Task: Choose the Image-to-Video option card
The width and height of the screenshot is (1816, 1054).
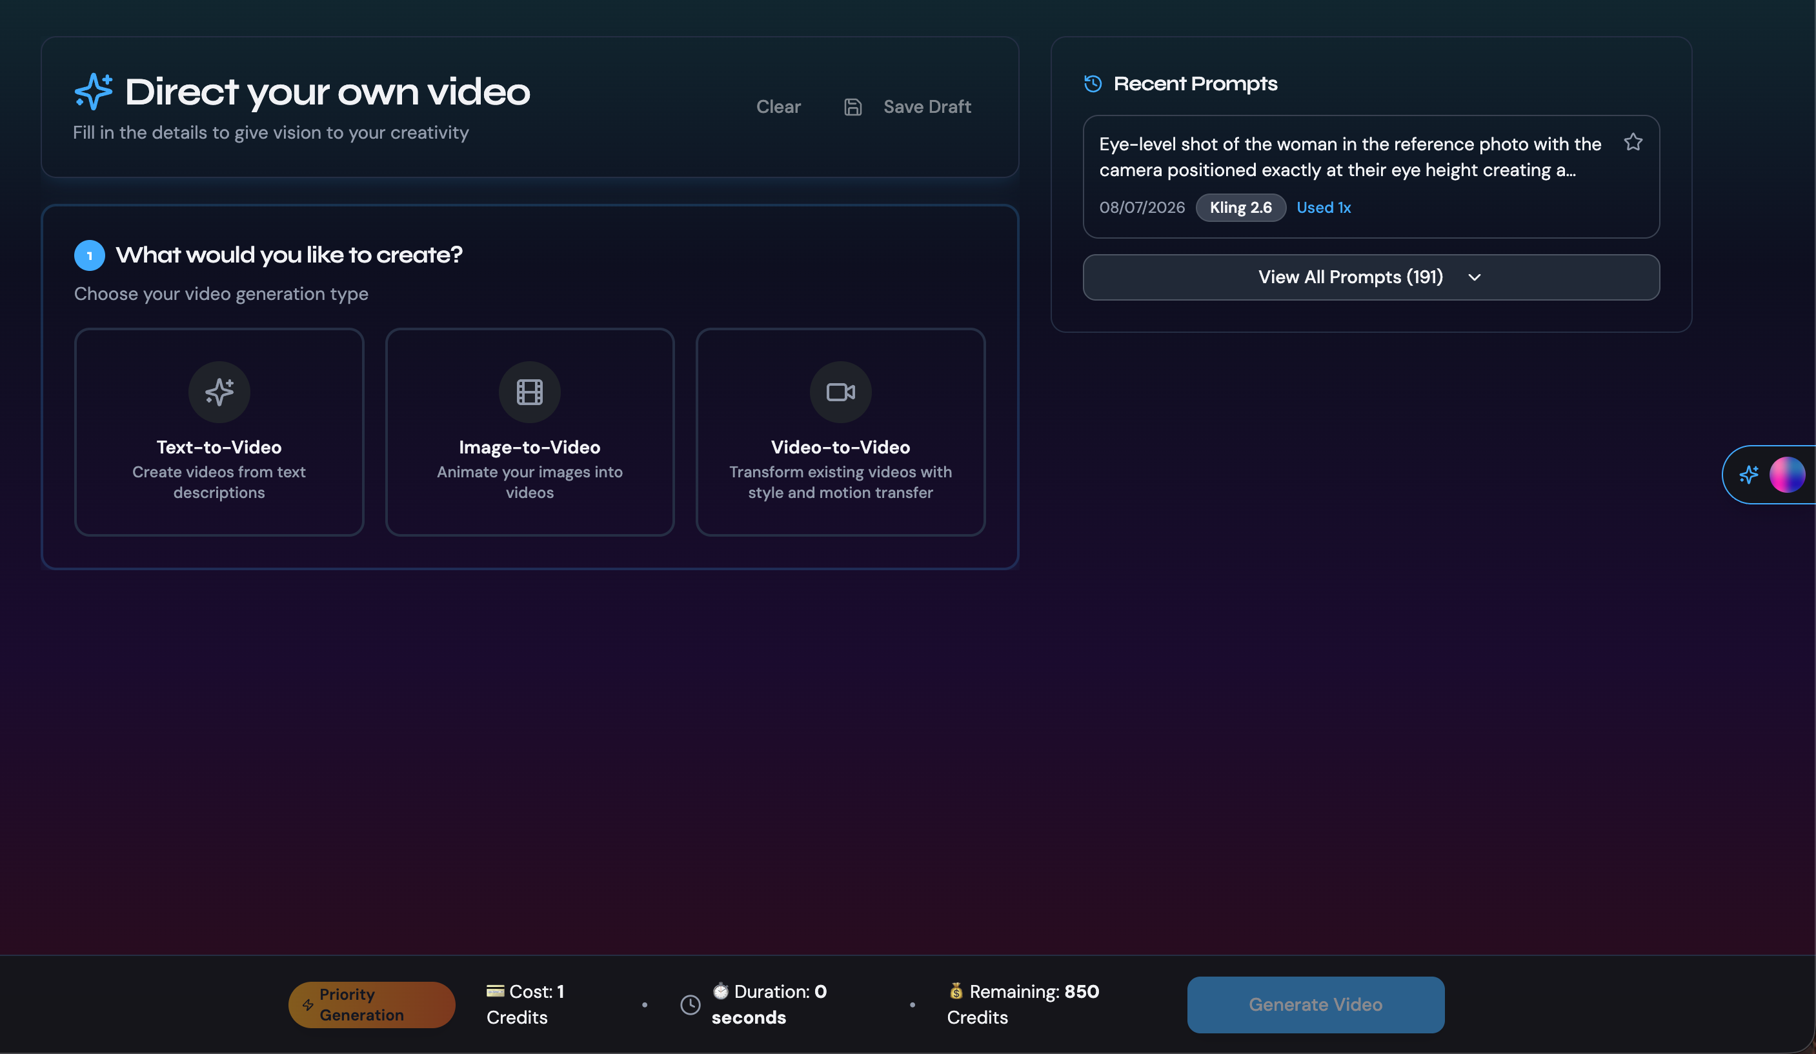Action: (530, 432)
